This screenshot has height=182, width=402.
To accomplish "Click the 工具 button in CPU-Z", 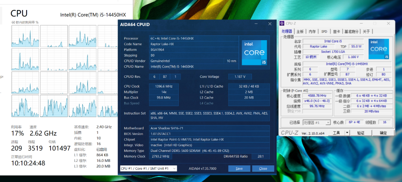I will coord(336,132).
